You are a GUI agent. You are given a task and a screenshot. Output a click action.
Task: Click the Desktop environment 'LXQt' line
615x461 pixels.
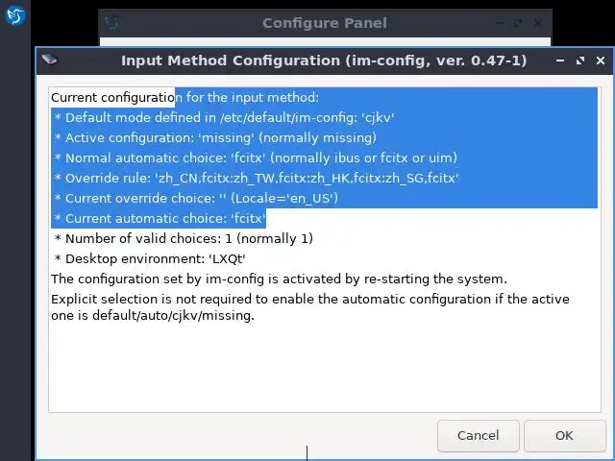(x=150, y=258)
